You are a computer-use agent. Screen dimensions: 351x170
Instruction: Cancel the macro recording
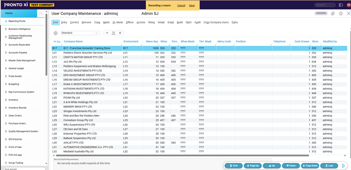(181, 6)
